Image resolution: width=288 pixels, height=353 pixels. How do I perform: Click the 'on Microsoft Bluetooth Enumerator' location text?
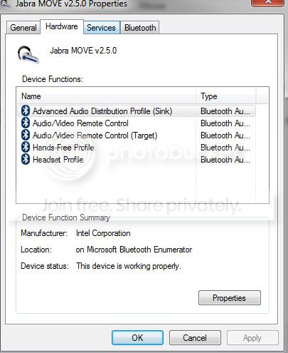tap(134, 250)
